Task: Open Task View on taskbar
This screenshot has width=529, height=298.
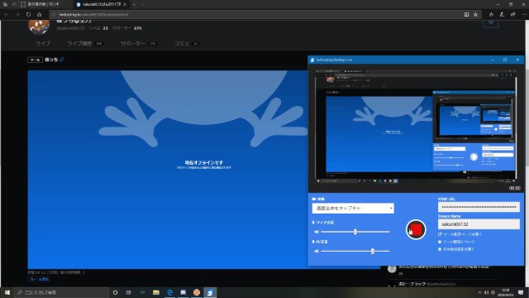Action: tap(129, 292)
